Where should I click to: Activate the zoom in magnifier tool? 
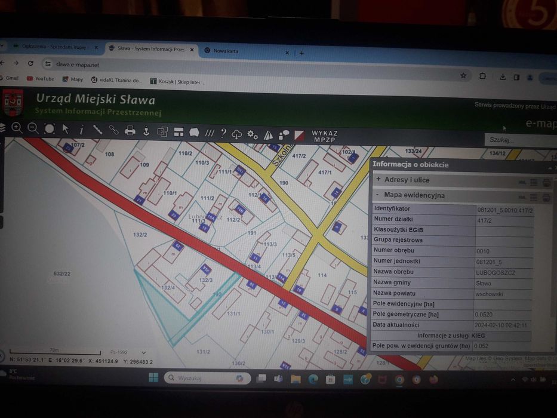click(x=17, y=128)
